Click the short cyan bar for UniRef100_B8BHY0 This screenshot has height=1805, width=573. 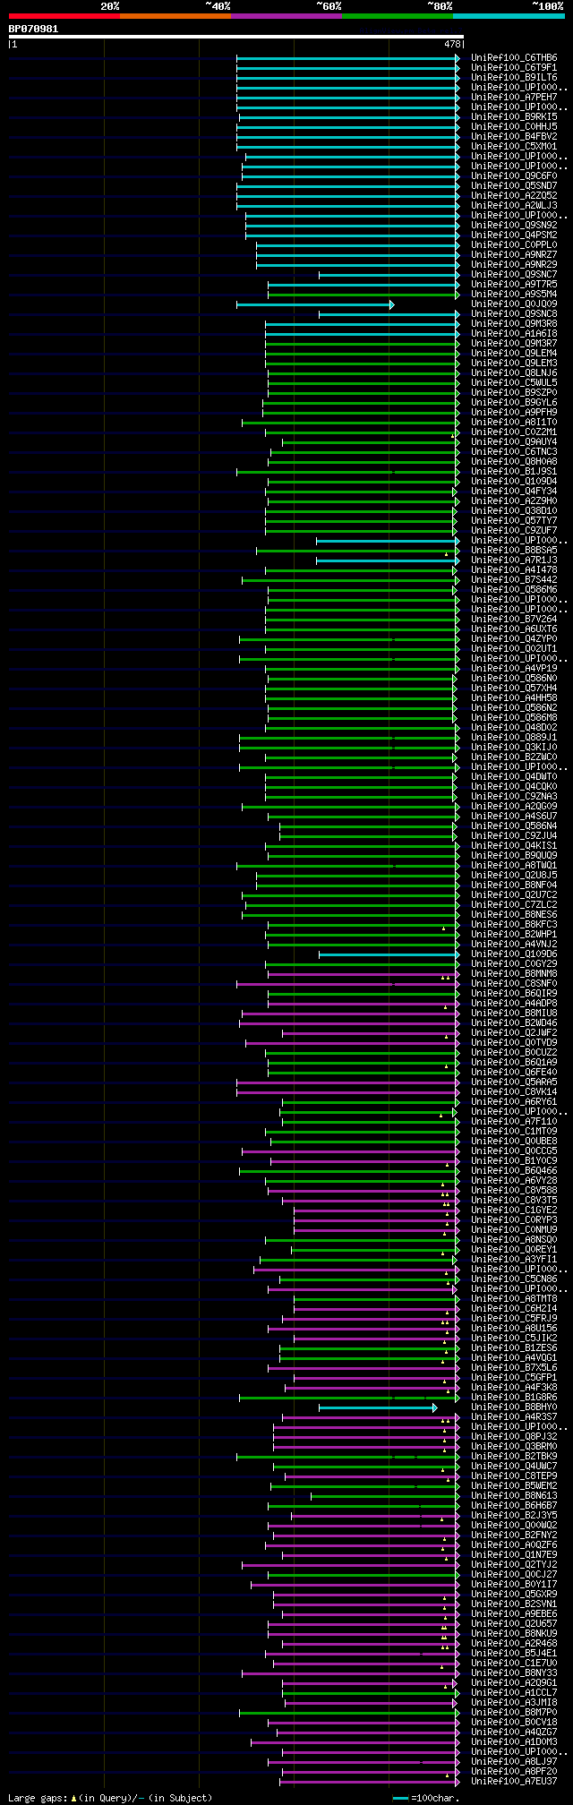[x=378, y=1408]
